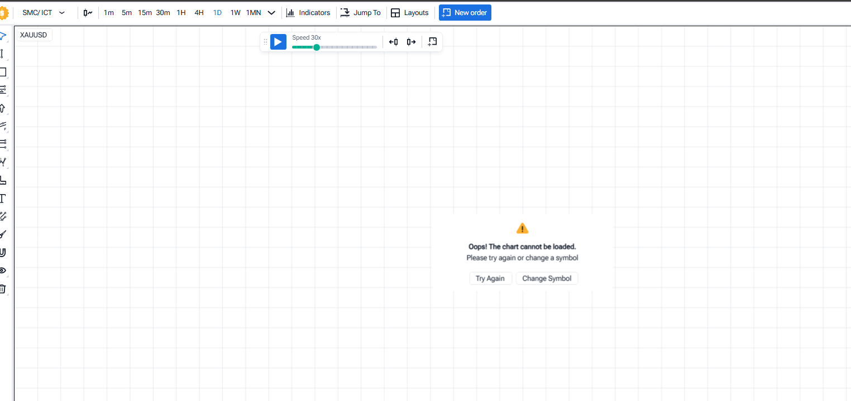The height and width of the screenshot is (401, 851).
Task: Switch to the 30m timeframe
Action: (163, 12)
